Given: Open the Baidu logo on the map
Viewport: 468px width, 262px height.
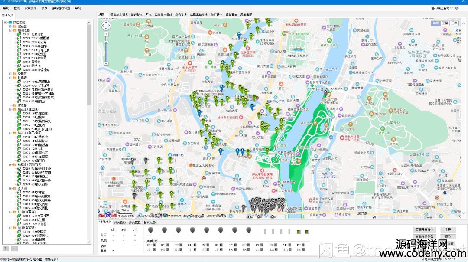Looking at the screenshot, I should (108, 214).
